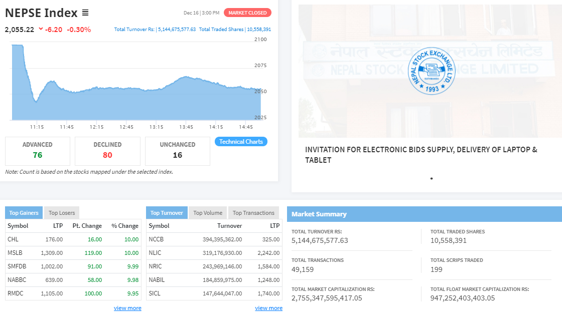The height and width of the screenshot is (314, 562).
Task: Switch to the Top Gainers tab
Action: tap(24, 213)
